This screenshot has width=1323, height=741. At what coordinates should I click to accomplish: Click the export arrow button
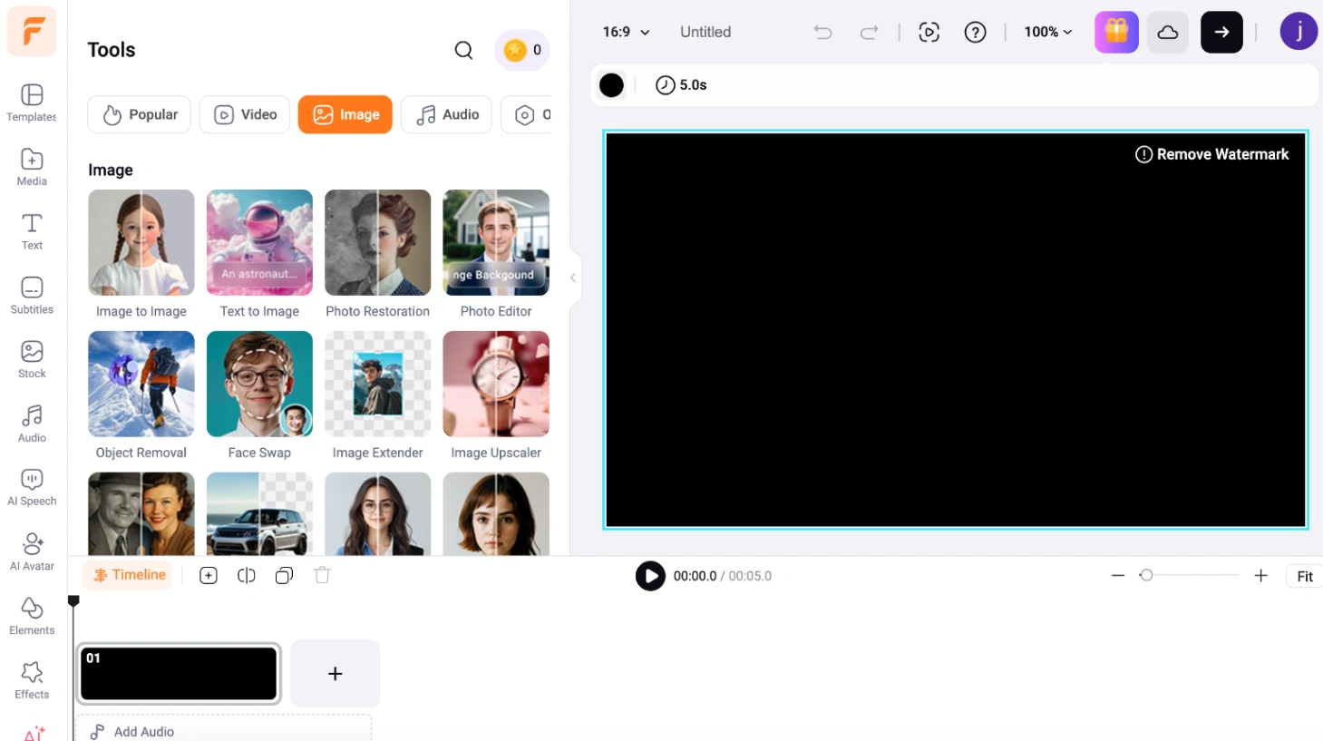click(1221, 32)
